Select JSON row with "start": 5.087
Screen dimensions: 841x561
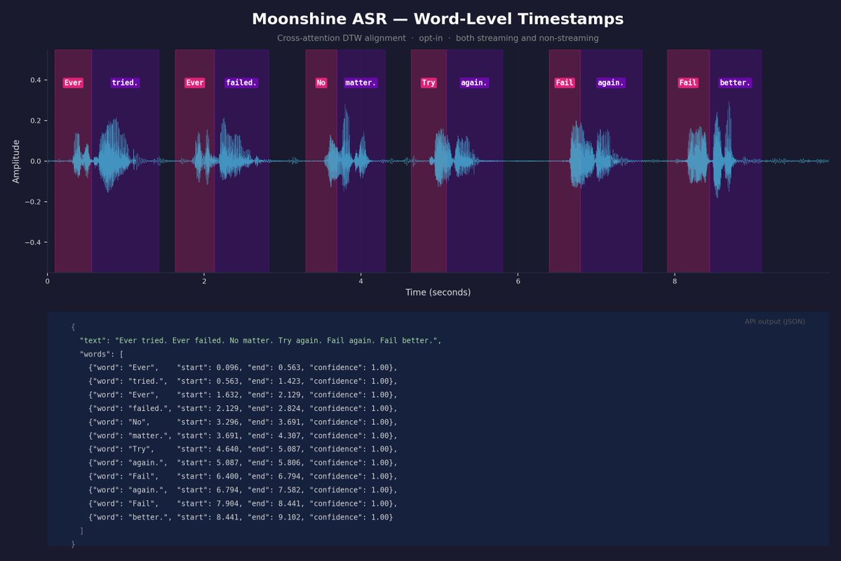coord(243,463)
